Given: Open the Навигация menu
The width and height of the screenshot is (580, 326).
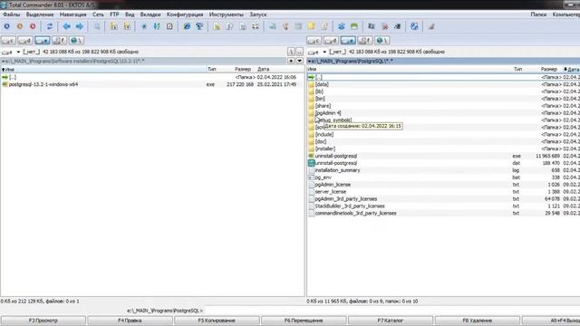Looking at the screenshot, I should tap(72, 14).
